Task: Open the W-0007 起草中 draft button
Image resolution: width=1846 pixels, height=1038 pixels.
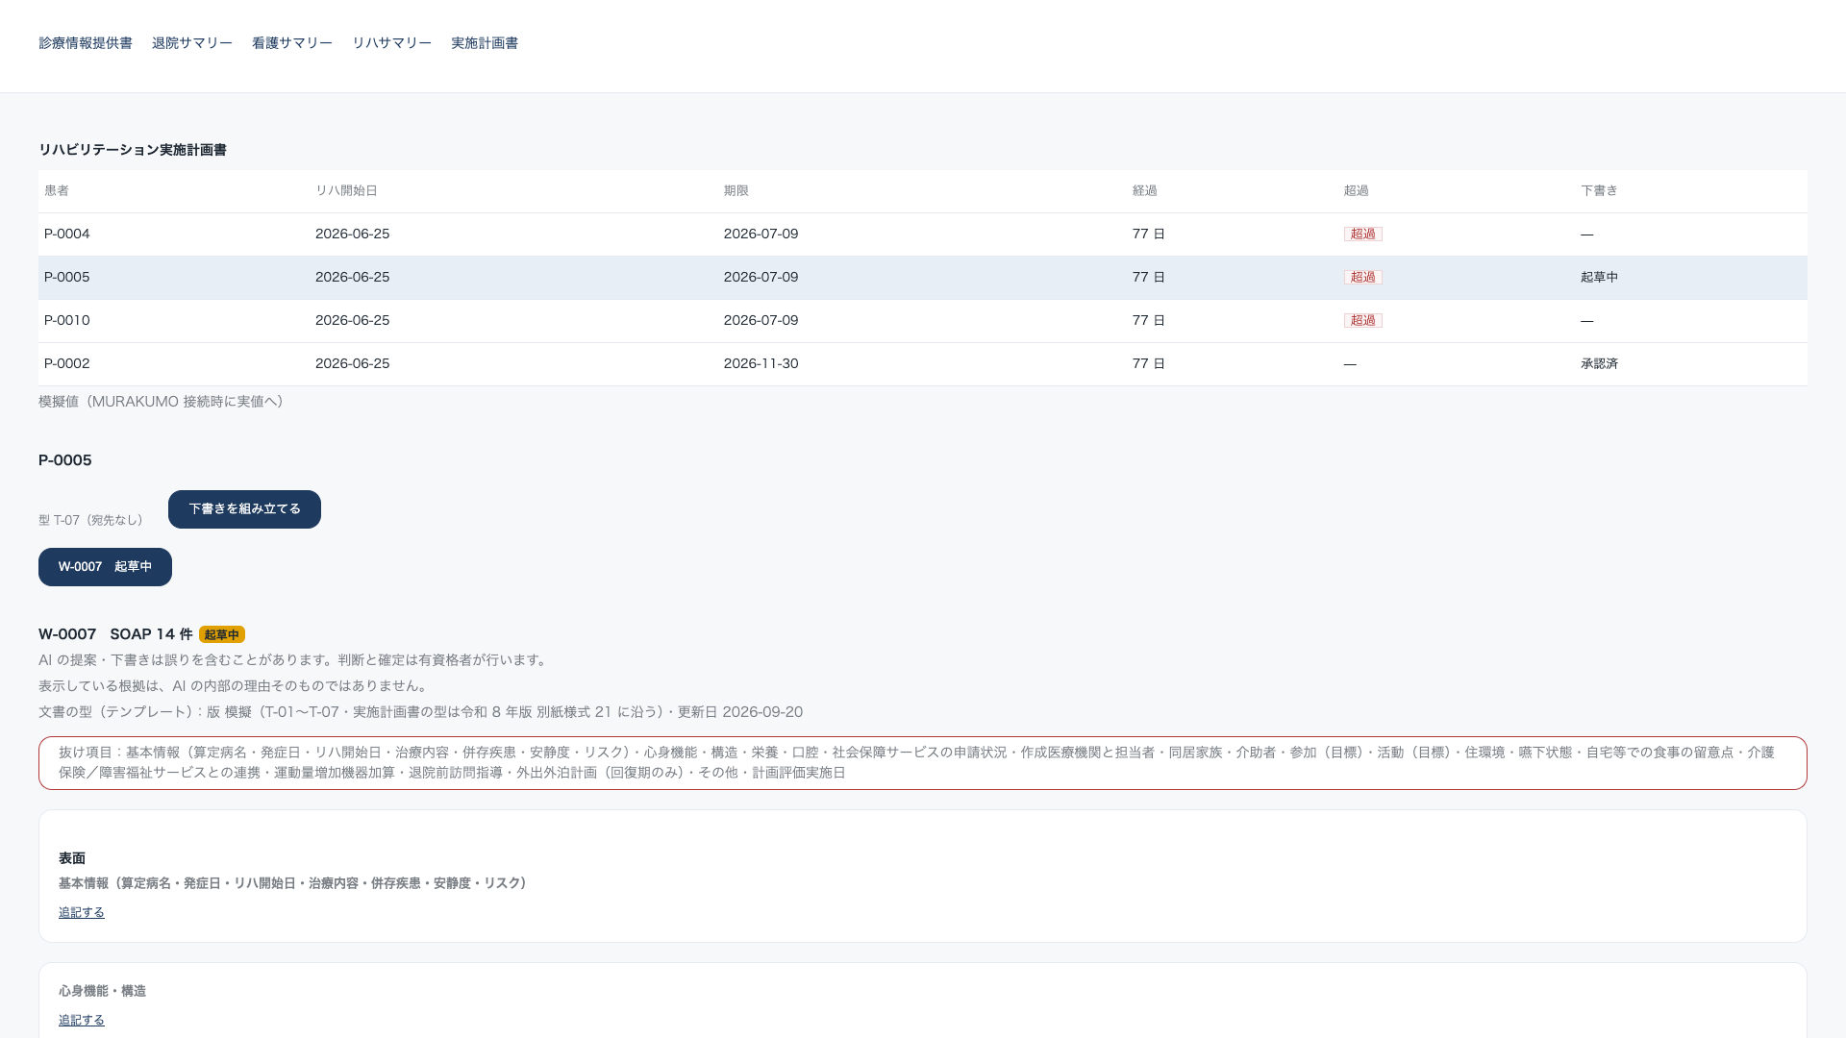Action: tap(105, 567)
